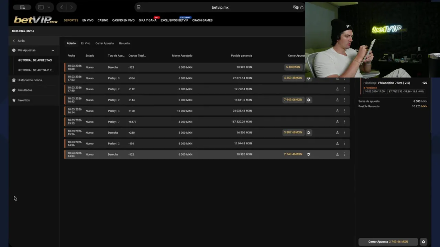Click the Fecha column header
Image resolution: width=440 pixels, height=247 pixels.
(x=71, y=56)
